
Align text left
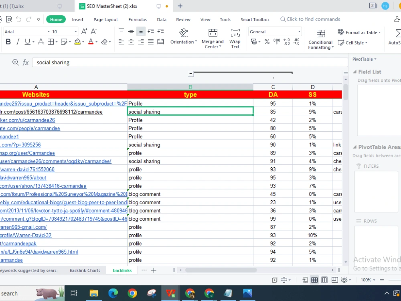[x=121, y=42]
